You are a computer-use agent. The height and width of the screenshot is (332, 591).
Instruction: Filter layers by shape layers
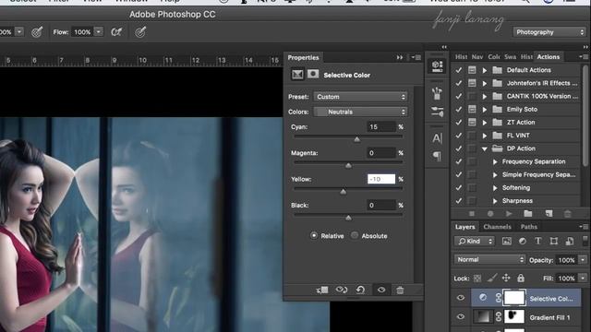(x=554, y=242)
